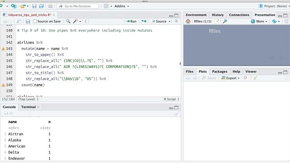Click the Tip 9 of 18 comment line
The width and height of the screenshot is (290, 163).
(85, 30)
